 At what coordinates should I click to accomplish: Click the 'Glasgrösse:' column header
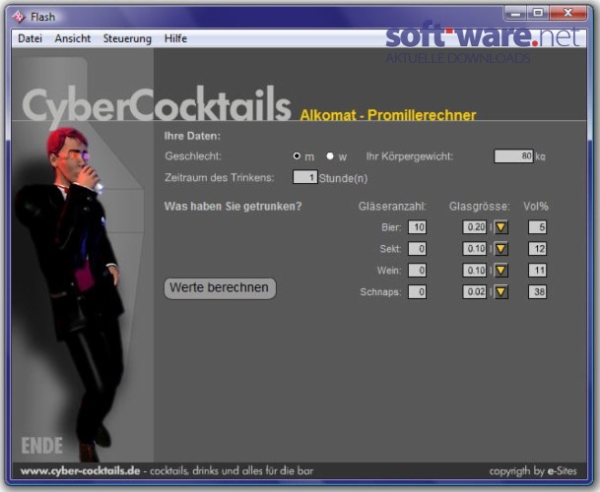pos(480,207)
